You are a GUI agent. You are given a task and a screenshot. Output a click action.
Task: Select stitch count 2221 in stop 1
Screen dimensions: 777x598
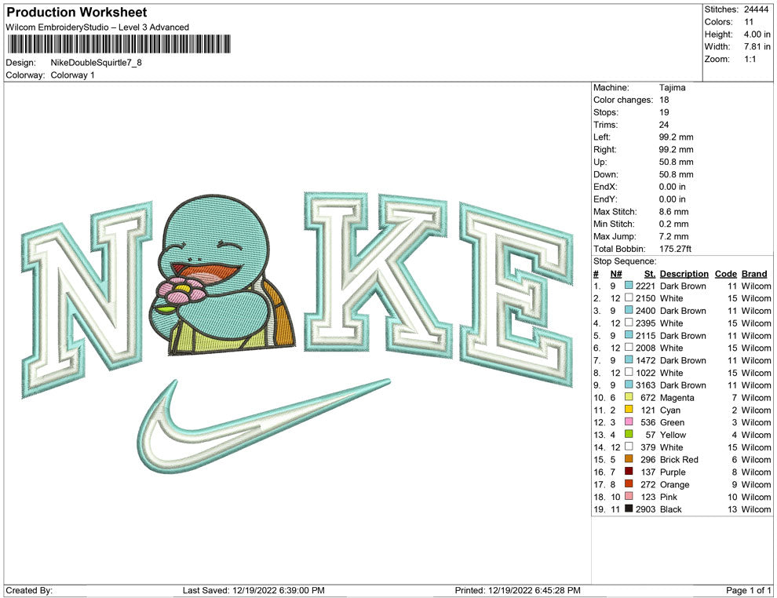tap(645, 286)
